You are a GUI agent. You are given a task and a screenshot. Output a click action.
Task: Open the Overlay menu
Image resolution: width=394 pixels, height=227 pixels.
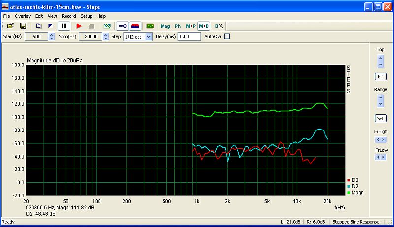[23, 16]
